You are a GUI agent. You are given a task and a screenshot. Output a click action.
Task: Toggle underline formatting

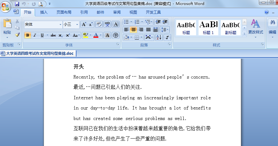tap(42, 35)
